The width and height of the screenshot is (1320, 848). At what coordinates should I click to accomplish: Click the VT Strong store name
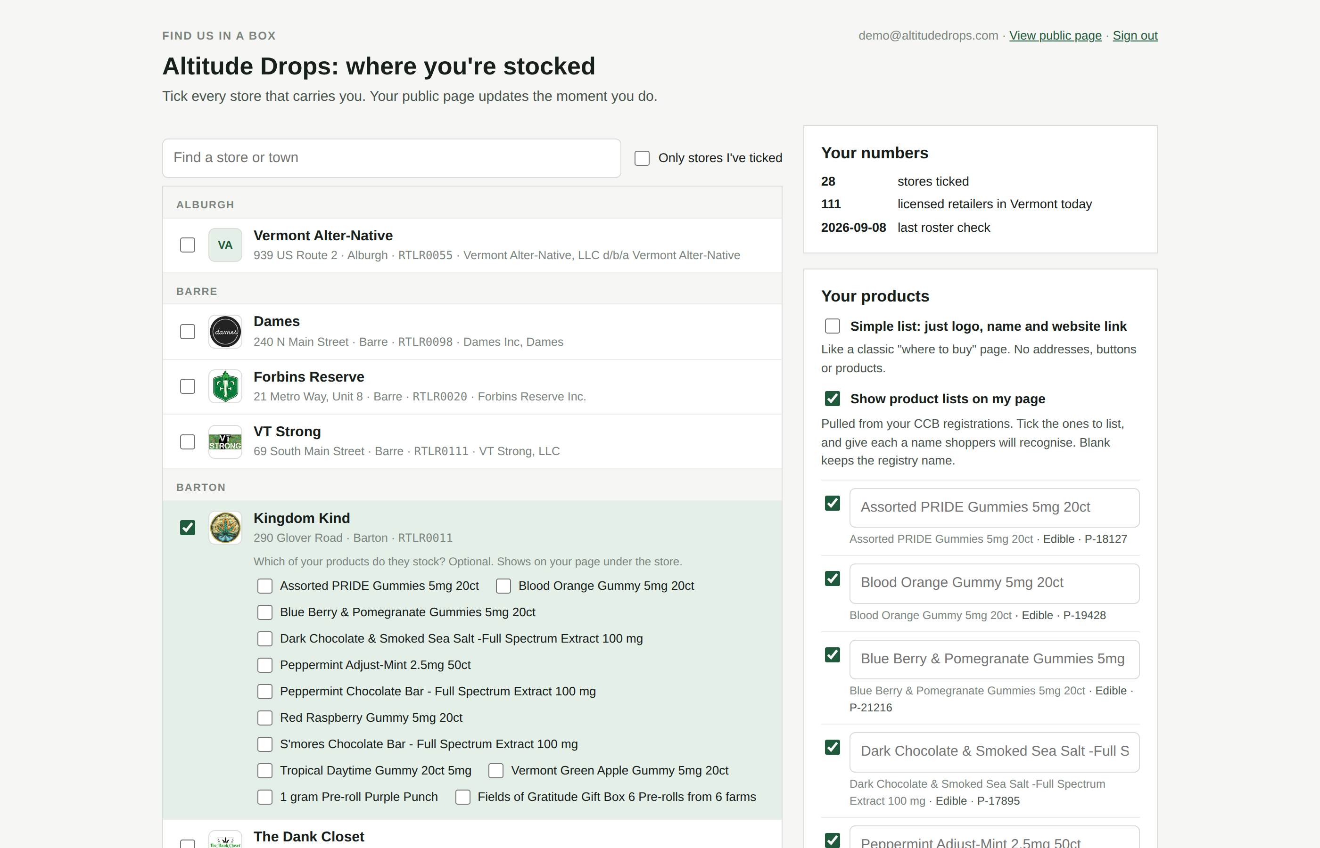pyautogui.click(x=287, y=432)
